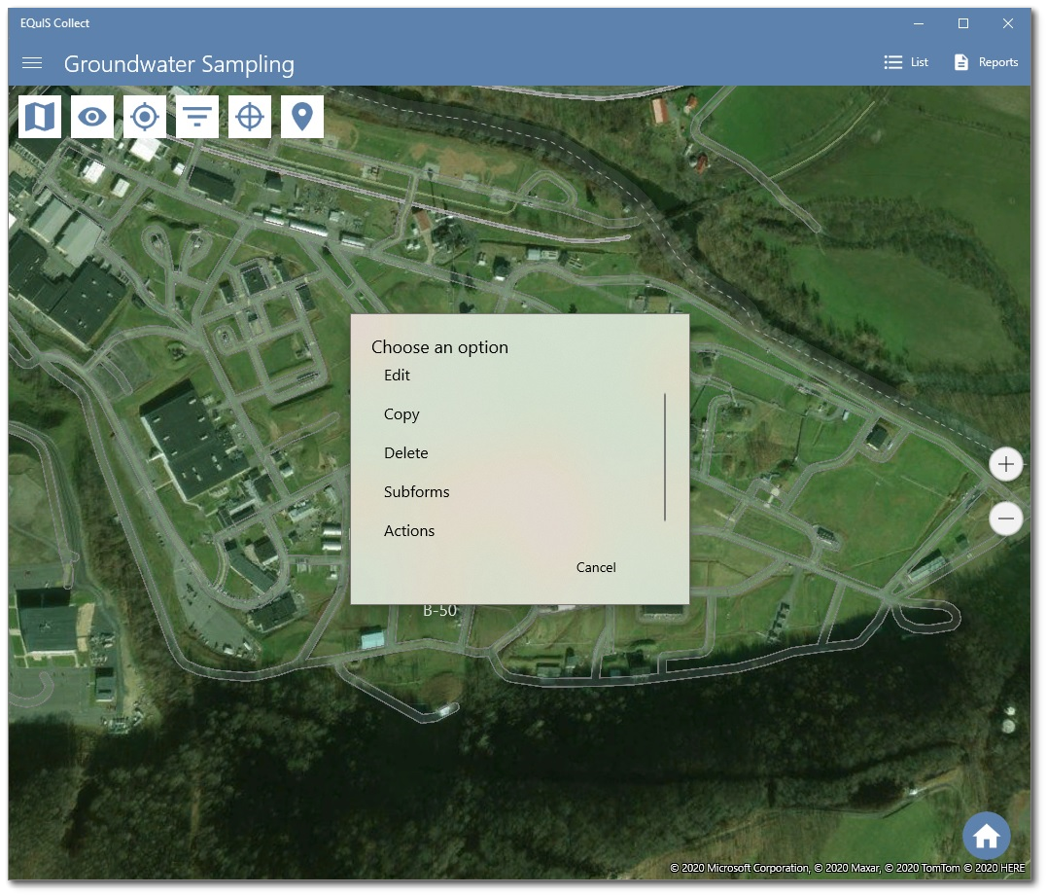Choose Edit from the options dialog
Image resolution: width=1047 pixels, height=896 pixels.
click(x=397, y=375)
